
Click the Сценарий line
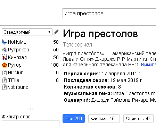click(x=110, y=100)
